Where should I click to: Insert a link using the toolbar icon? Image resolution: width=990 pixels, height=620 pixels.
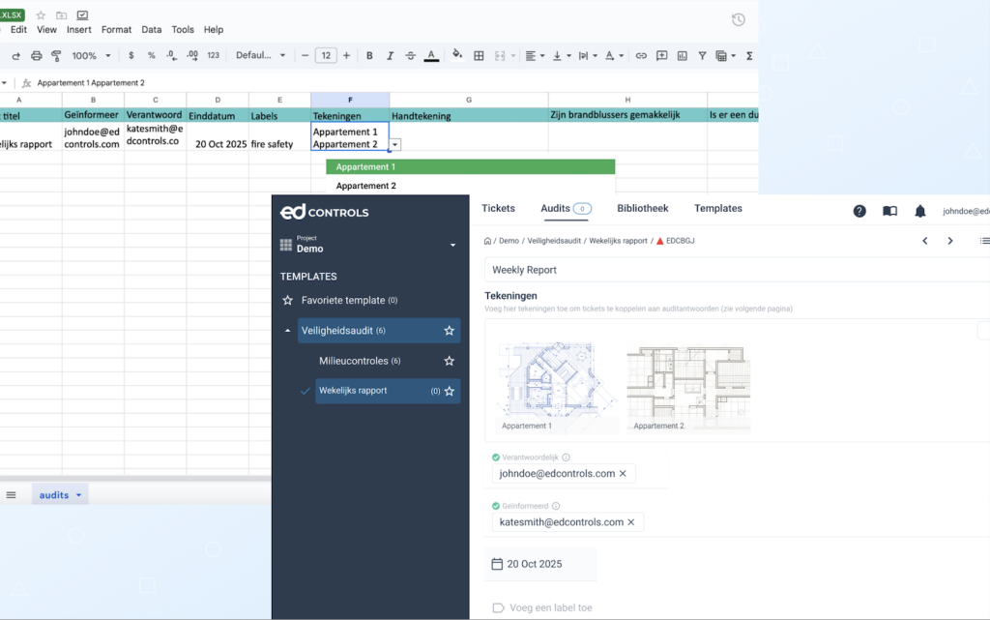click(640, 56)
